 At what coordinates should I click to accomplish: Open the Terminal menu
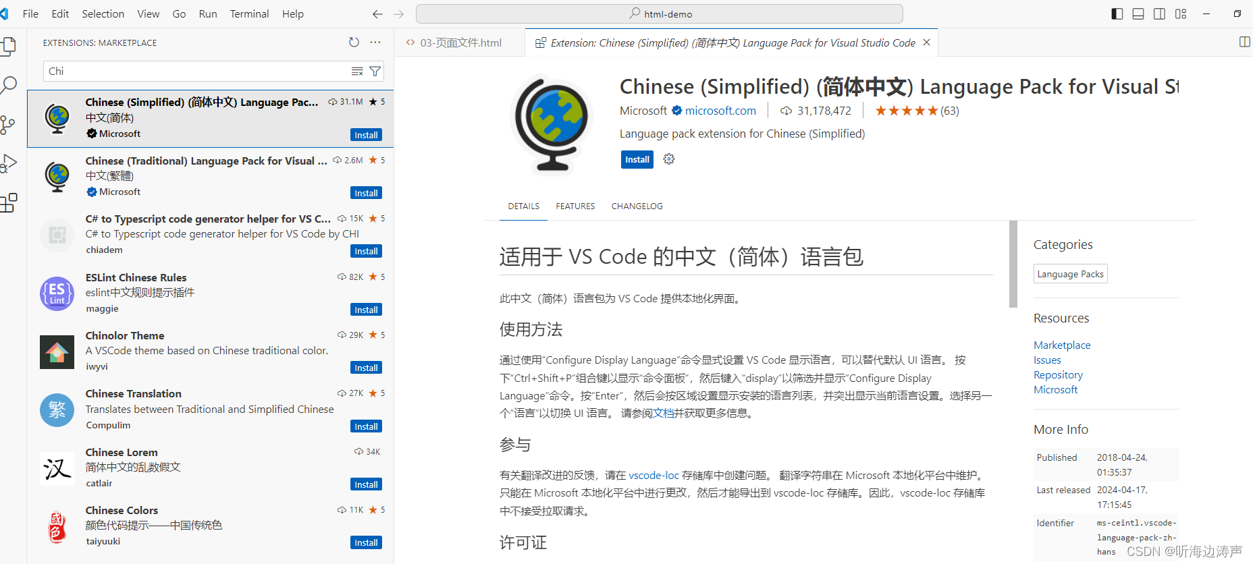tap(249, 14)
